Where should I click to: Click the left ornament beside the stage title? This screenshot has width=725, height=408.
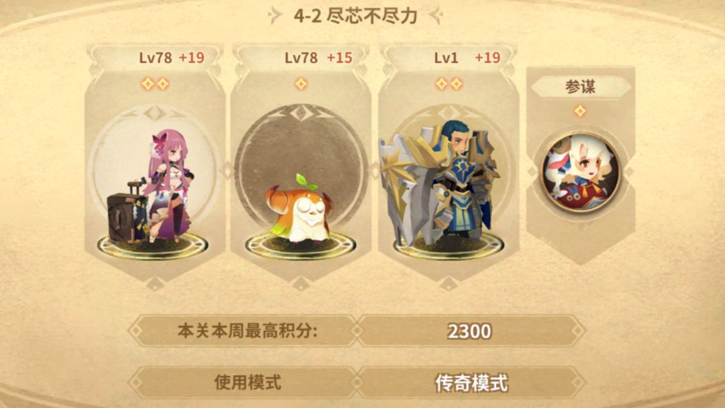(276, 15)
